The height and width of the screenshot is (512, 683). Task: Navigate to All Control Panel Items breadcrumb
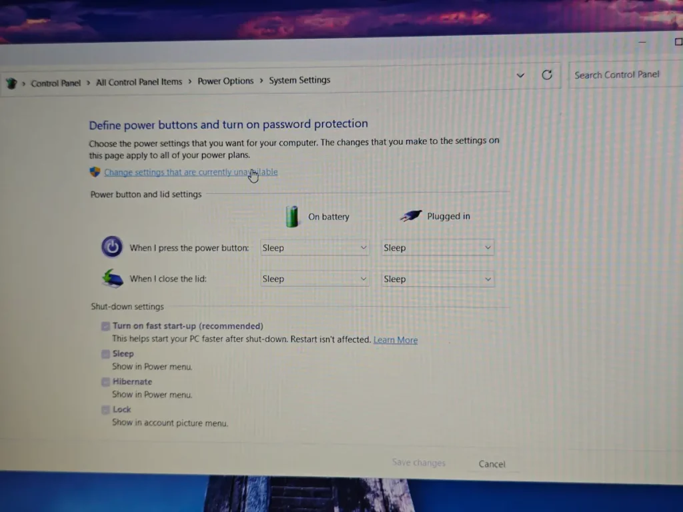point(139,81)
